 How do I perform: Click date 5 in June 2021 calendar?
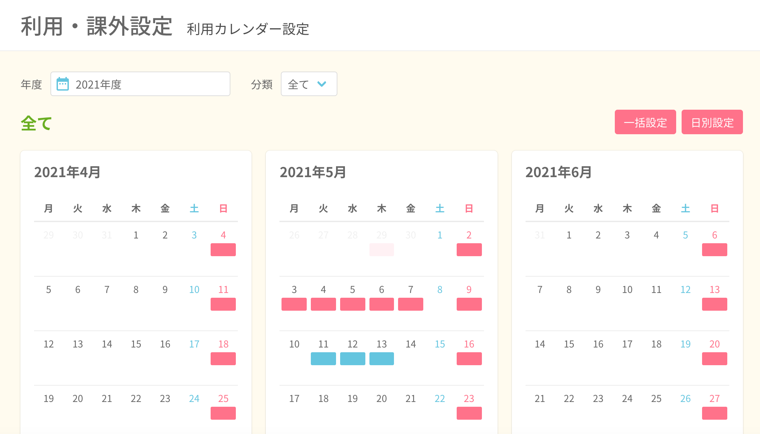pyautogui.click(x=685, y=235)
